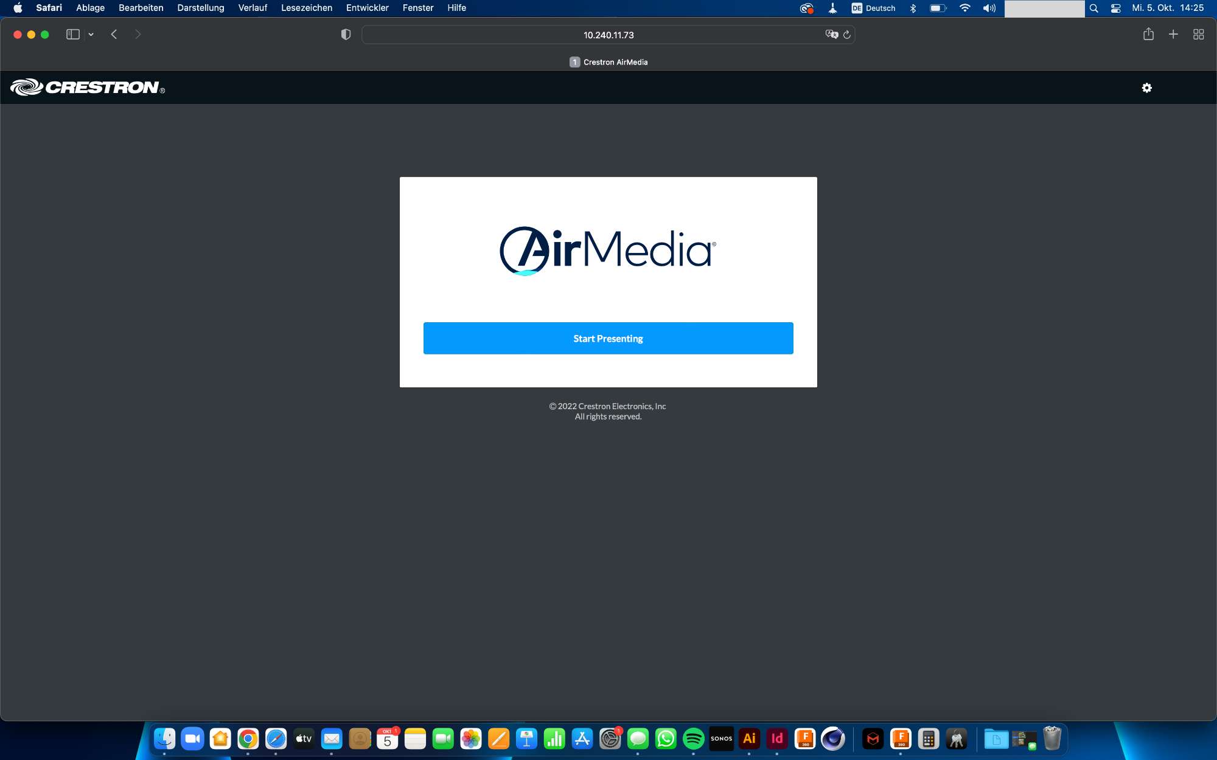
Task: Select the Crestron AirMedia tab
Action: [x=608, y=62]
